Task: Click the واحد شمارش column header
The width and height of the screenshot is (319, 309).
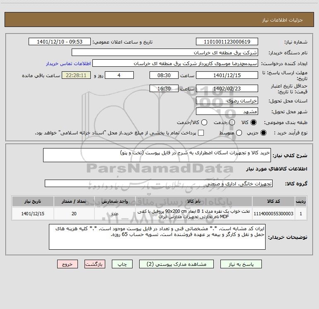Action: pyautogui.click(x=115, y=201)
